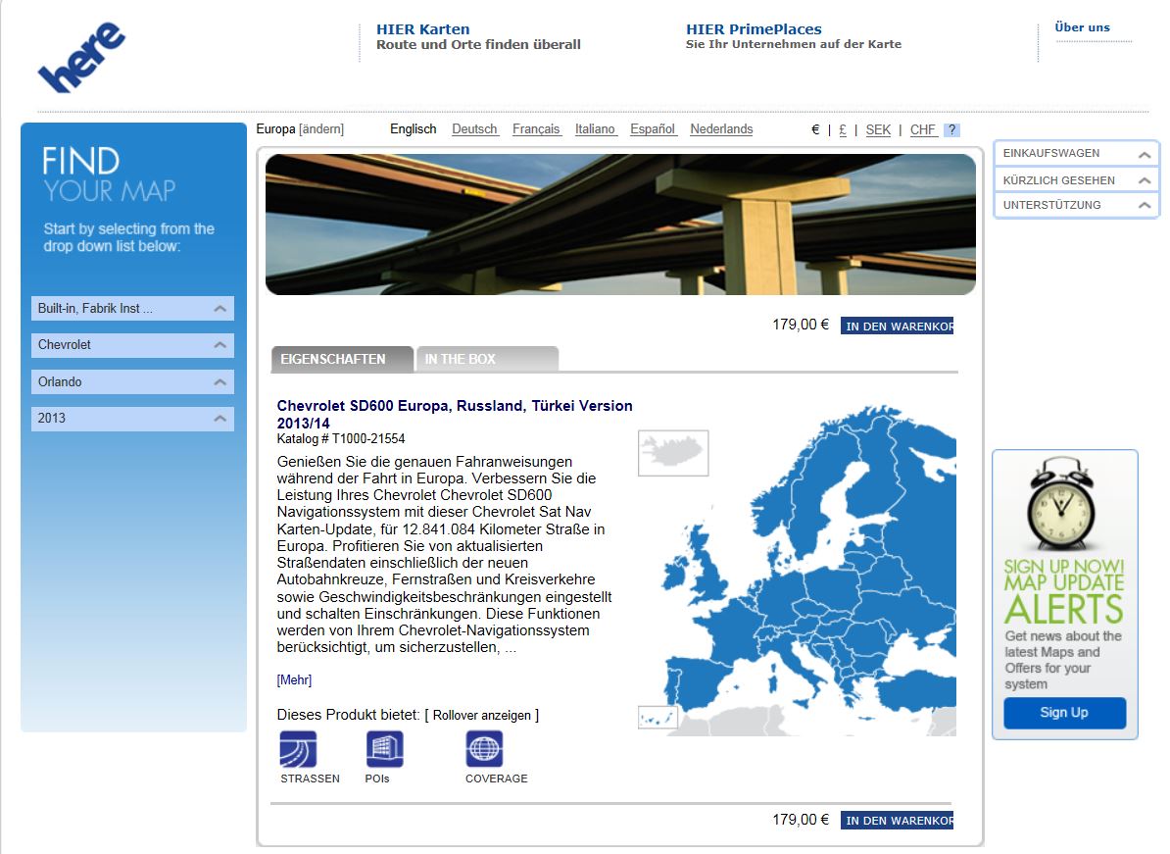Click the Sign Up button
Viewport: 1170px width, 854px height.
(1064, 713)
